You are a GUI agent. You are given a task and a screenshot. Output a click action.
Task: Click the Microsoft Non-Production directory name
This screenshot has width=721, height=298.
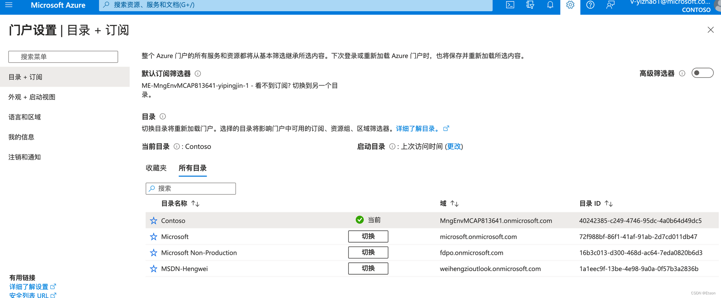coord(199,253)
